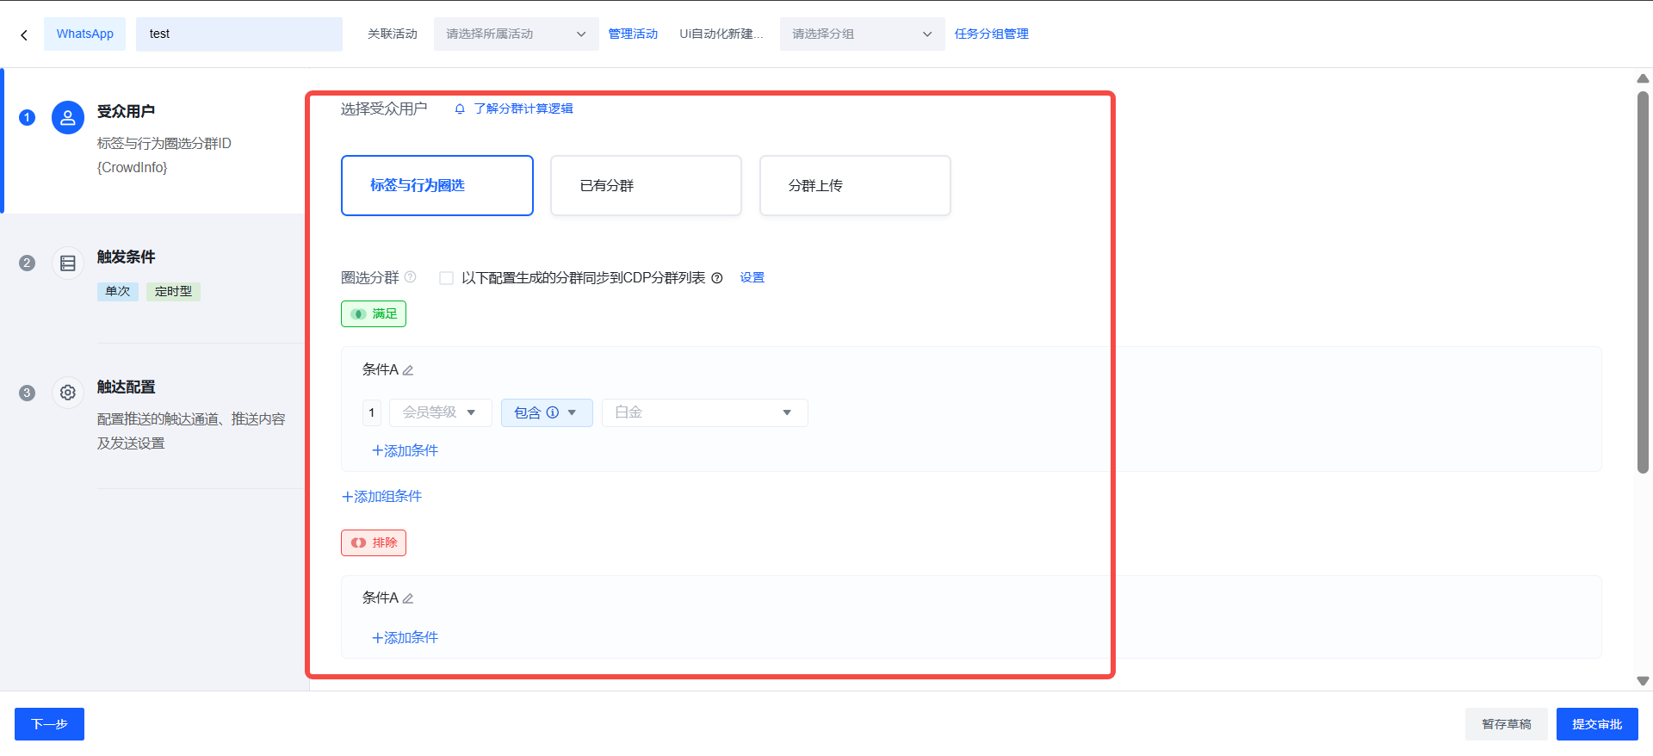Toggle the red 排除 switch
This screenshot has height=756, width=1653.
(x=374, y=542)
